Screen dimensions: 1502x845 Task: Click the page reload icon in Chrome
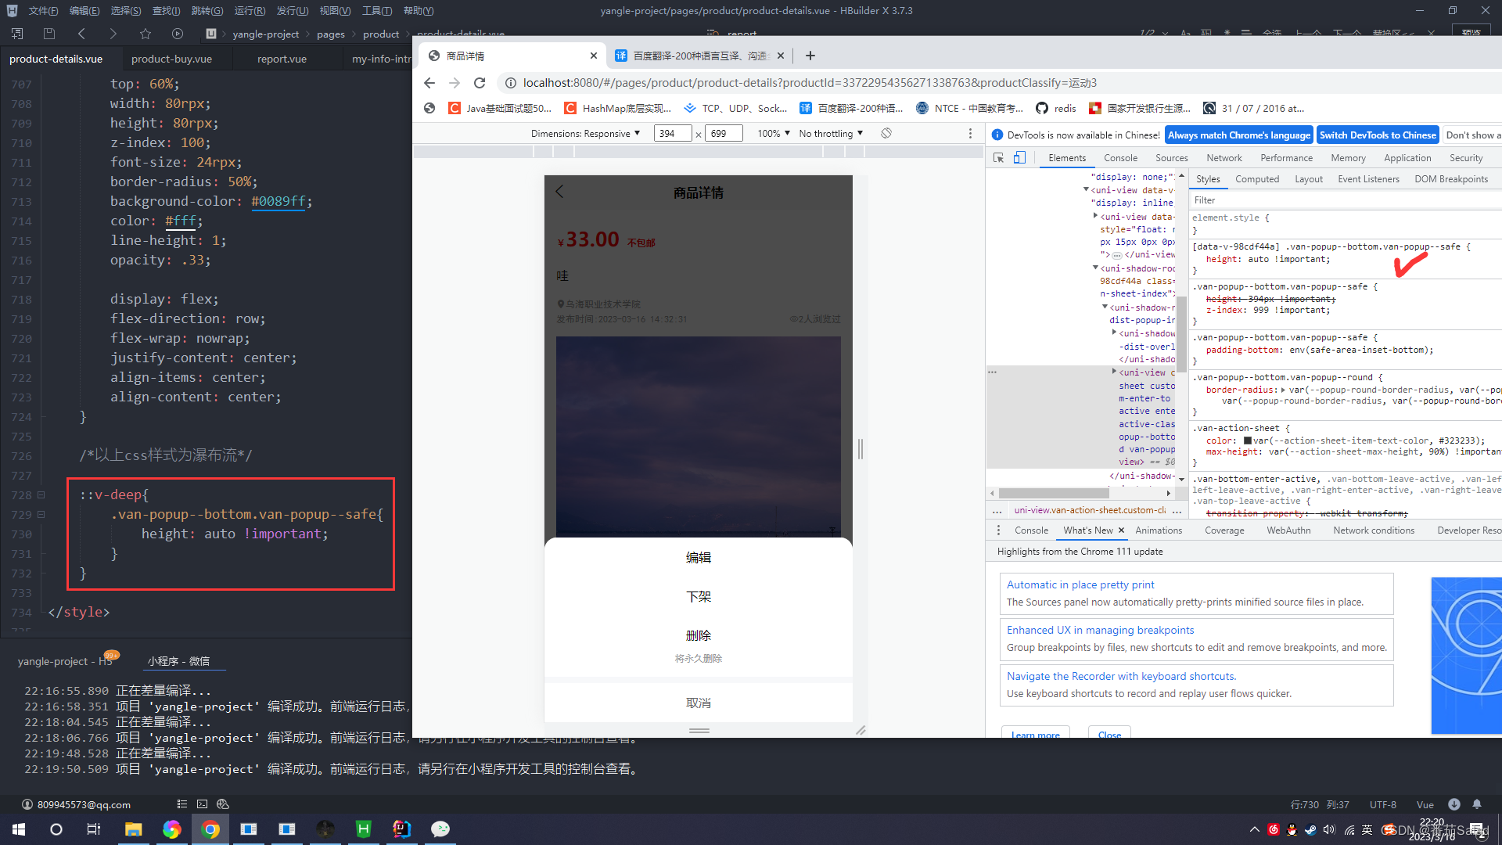pos(480,83)
